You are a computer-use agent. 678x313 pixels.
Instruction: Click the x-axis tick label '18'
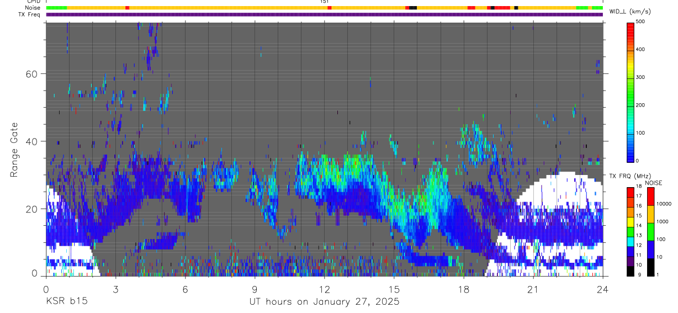coord(464,288)
